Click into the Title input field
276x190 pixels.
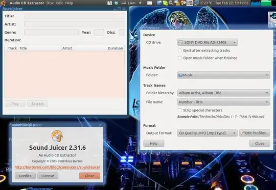[75, 16]
